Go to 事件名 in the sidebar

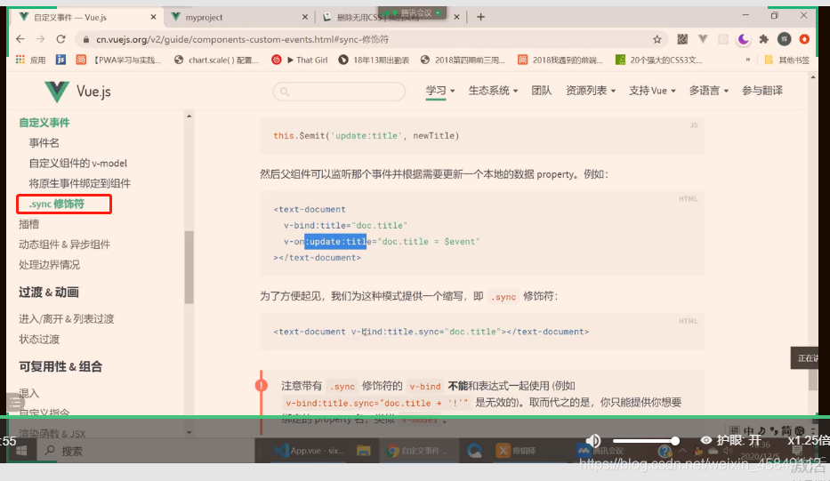(44, 143)
